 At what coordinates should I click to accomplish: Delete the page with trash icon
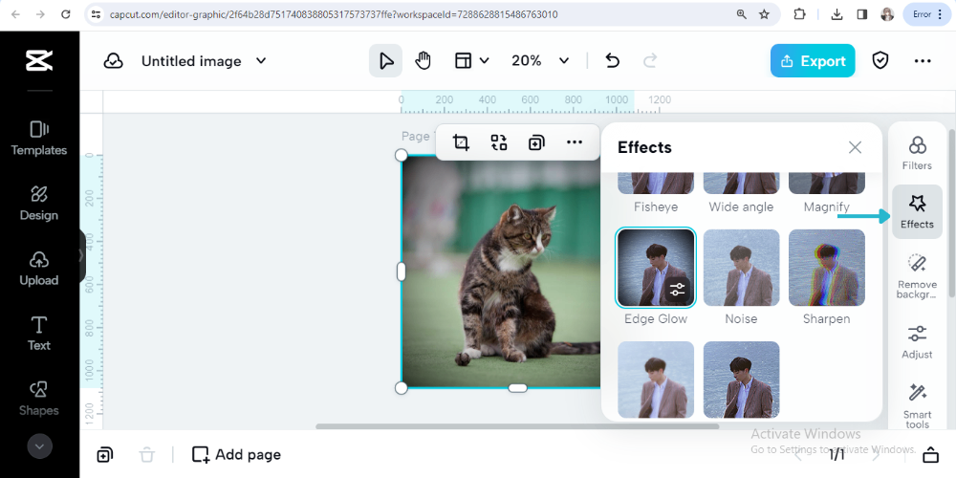[147, 454]
